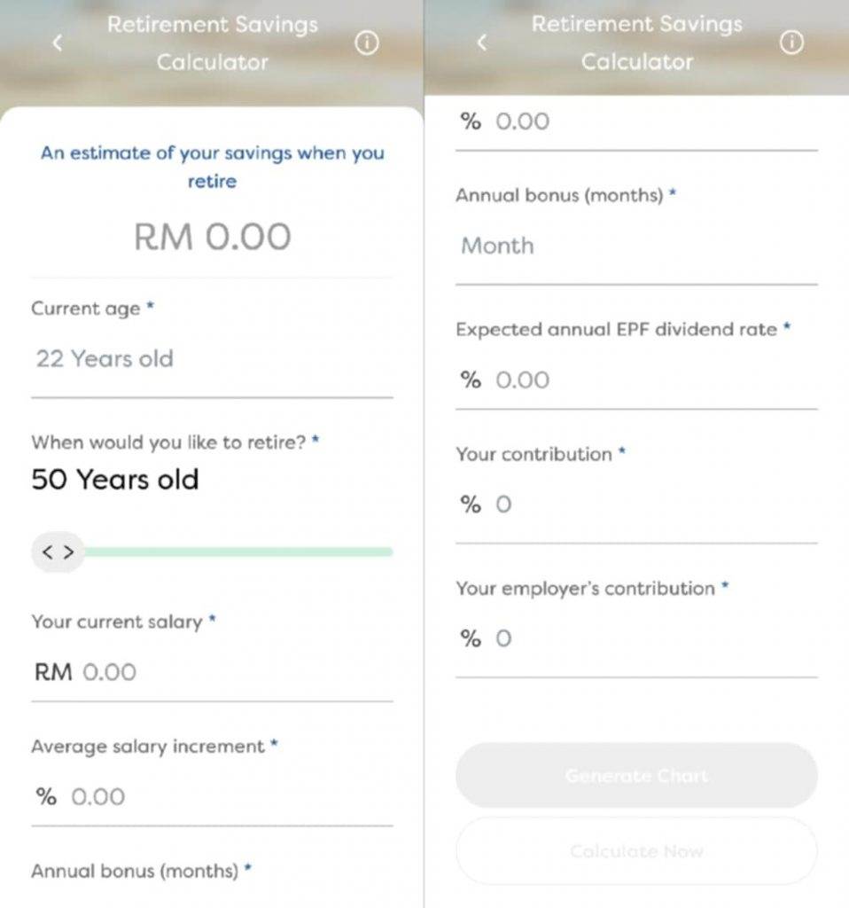Image resolution: width=849 pixels, height=908 pixels.
Task: Open info icon on left screen header
Action: [x=367, y=43]
